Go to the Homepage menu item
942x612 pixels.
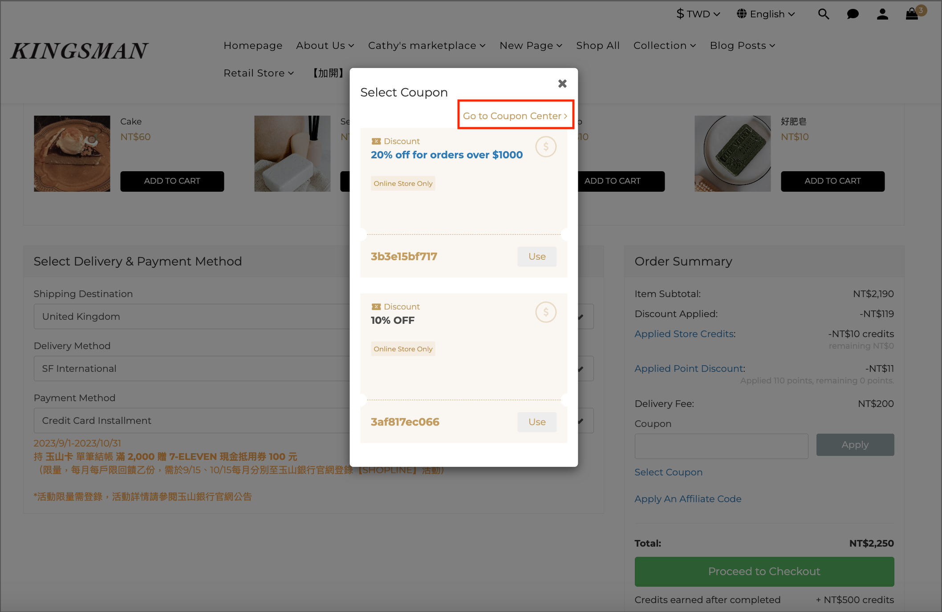click(x=253, y=46)
